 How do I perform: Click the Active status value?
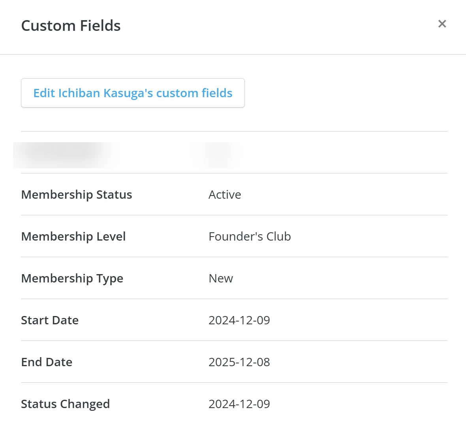point(225,194)
